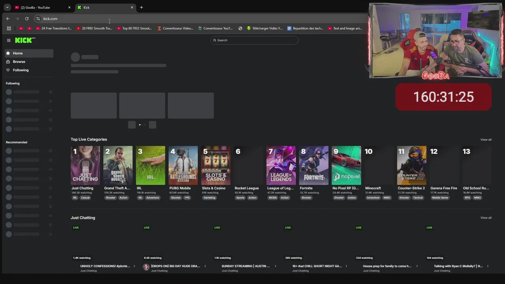Open 'UNHOLY CONFESSIONS!' stream title

coord(105,266)
